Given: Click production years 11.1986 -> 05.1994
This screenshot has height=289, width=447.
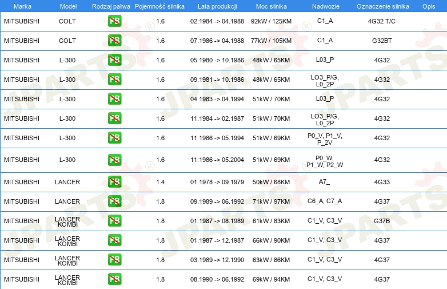Looking at the screenshot, I should 217,138.
